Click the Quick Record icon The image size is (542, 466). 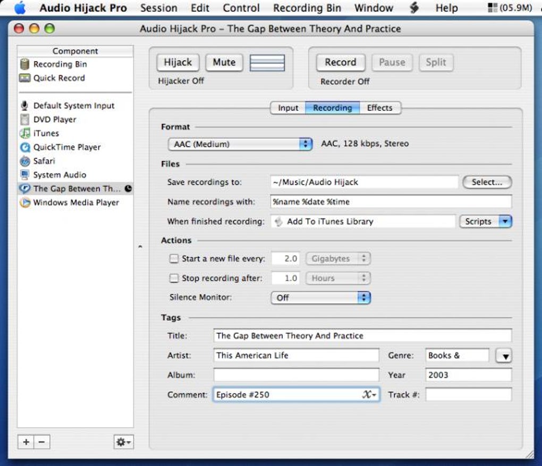point(24,78)
